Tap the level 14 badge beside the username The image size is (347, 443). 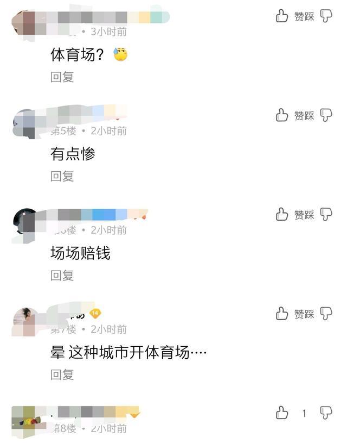(95, 313)
